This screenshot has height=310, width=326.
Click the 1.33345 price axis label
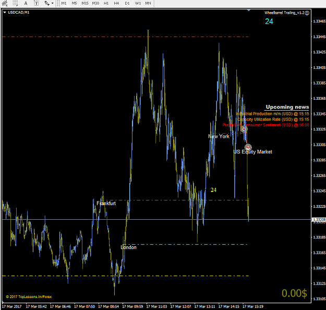(319, 114)
